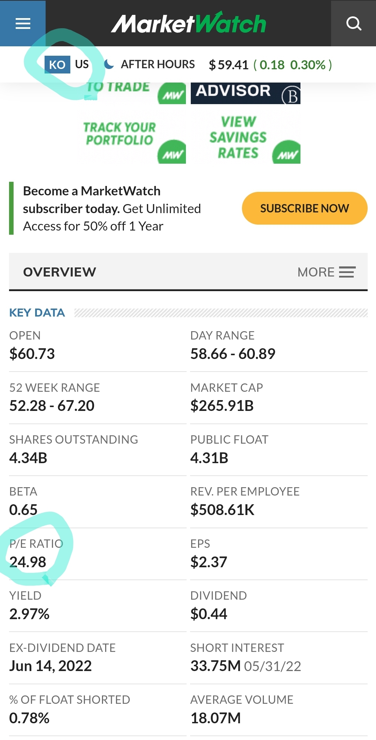Click ex-dividend date Jun 14, 2022

click(x=50, y=666)
